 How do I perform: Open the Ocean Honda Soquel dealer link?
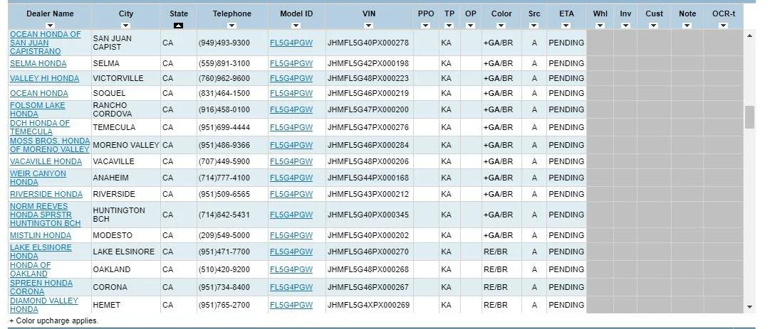click(39, 93)
